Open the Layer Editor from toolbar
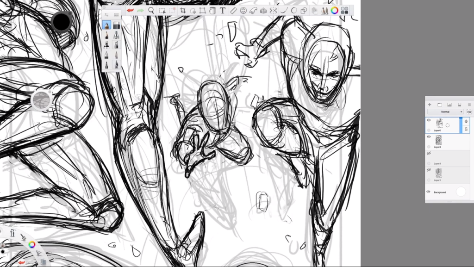Image resolution: width=474 pixels, height=267 pixels. [x=315, y=11]
